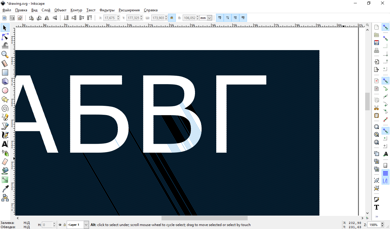Increment height В stepper
The width and height of the screenshot is (390, 229).
[197, 17]
